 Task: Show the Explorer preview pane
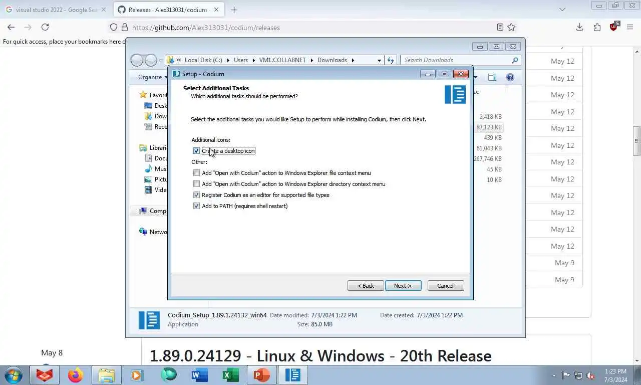(492, 77)
